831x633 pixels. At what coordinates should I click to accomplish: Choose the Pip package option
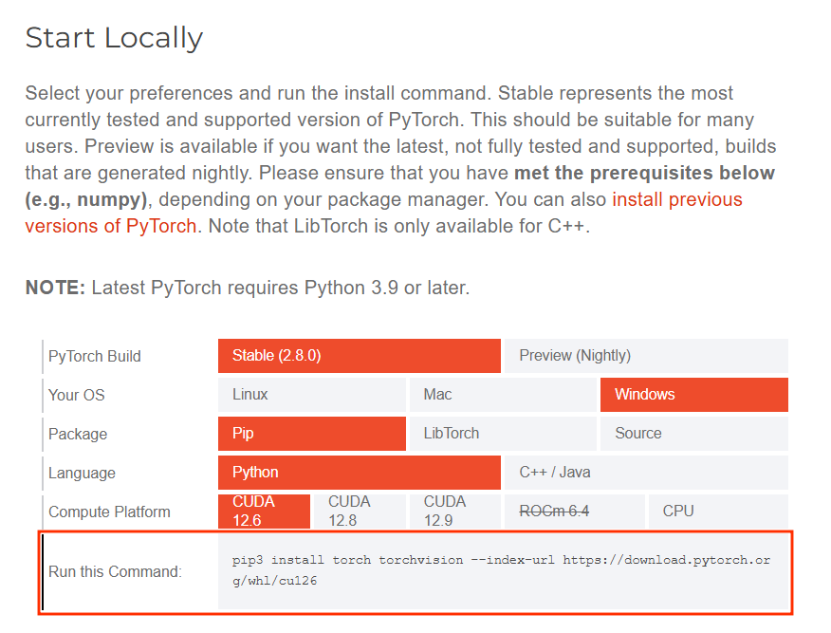[x=311, y=434]
